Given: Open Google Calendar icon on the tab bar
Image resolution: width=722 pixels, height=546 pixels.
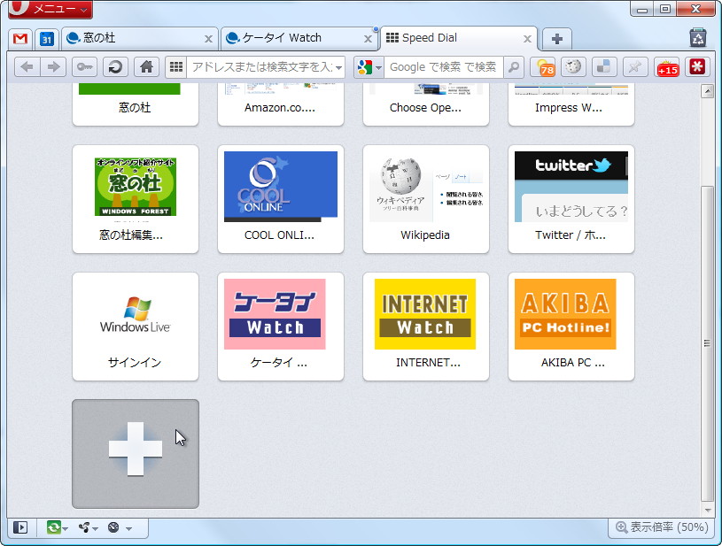Looking at the screenshot, I should pyautogui.click(x=45, y=39).
